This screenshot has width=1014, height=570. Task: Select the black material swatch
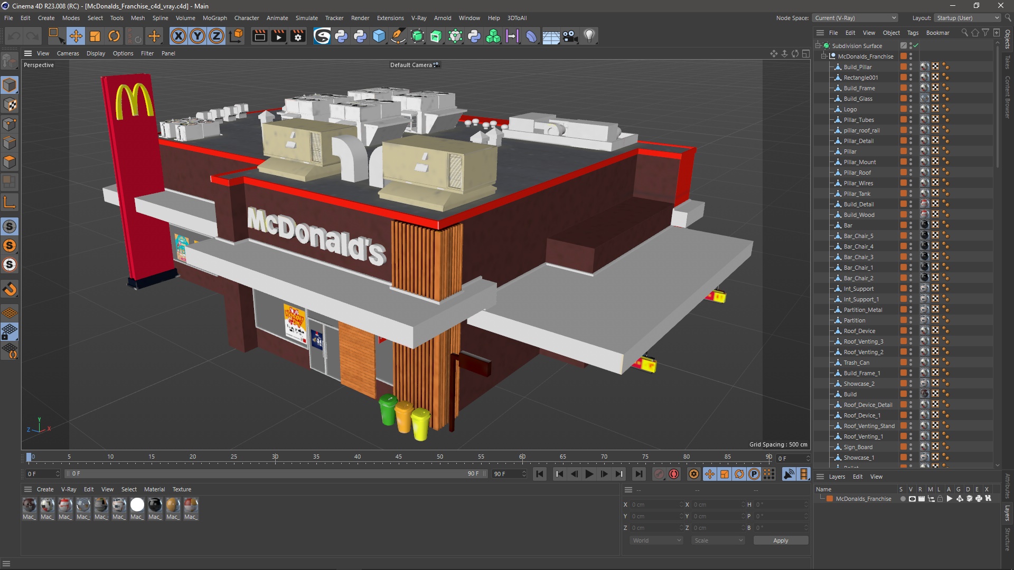point(155,505)
